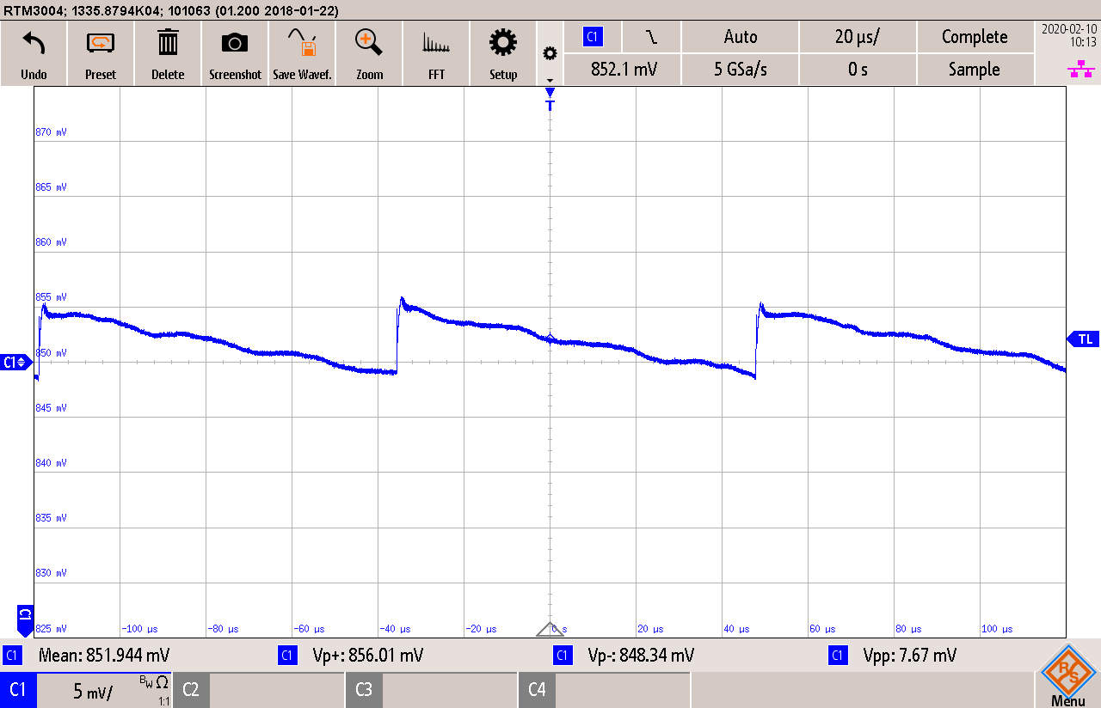The height and width of the screenshot is (708, 1101).
Task: Click the 5 GSa/s sample rate
Action: [x=741, y=70]
